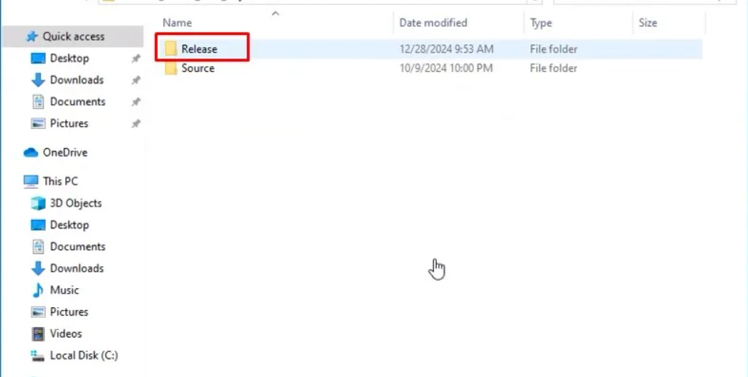The height and width of the screenshot is (377, 748).
Task: Select the Release folder's File folder type cell
Action: pyautogui.click(x=554, y=49)
